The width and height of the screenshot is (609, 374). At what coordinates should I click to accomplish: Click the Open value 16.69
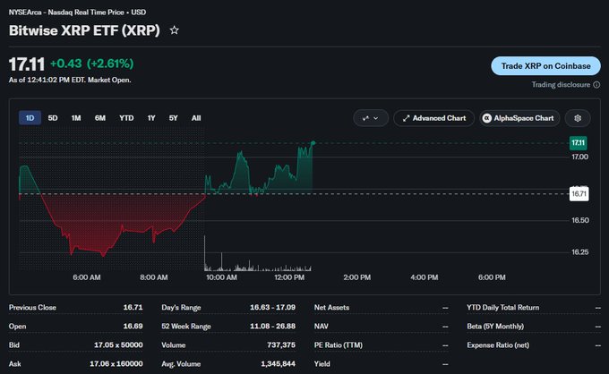point(133,327)
